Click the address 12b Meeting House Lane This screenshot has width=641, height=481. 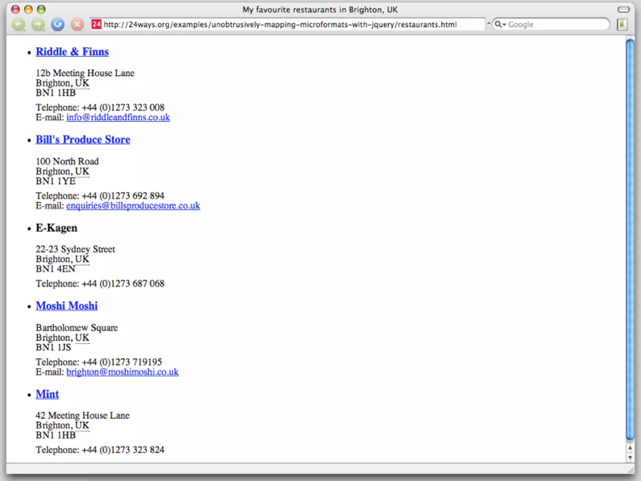pyautogui.click(x=85, y=73)
